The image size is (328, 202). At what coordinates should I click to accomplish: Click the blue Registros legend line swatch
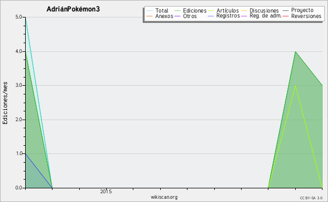click(210, 16)
